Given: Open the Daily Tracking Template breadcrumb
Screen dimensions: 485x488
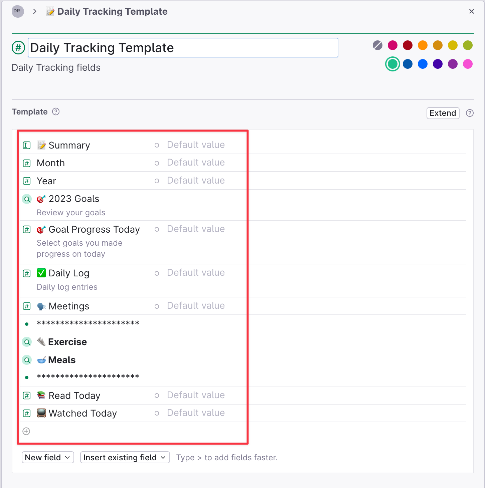Looking at the screenshot, I should click(112, 11).
